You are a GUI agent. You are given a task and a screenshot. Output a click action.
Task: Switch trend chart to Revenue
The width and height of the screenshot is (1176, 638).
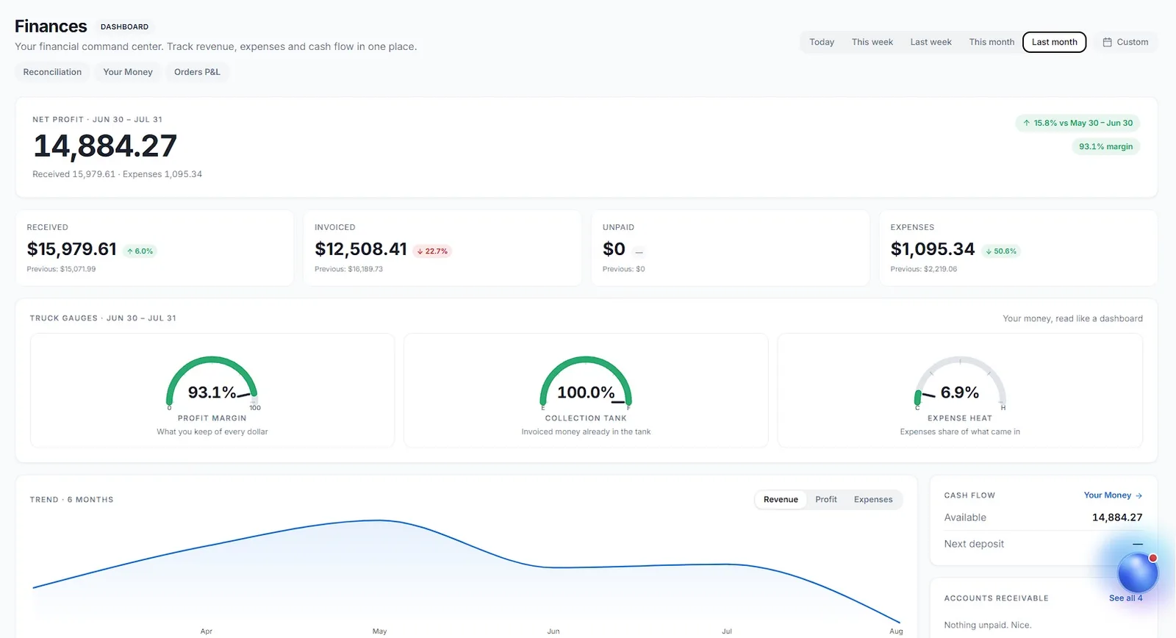[x=781, y=500]
